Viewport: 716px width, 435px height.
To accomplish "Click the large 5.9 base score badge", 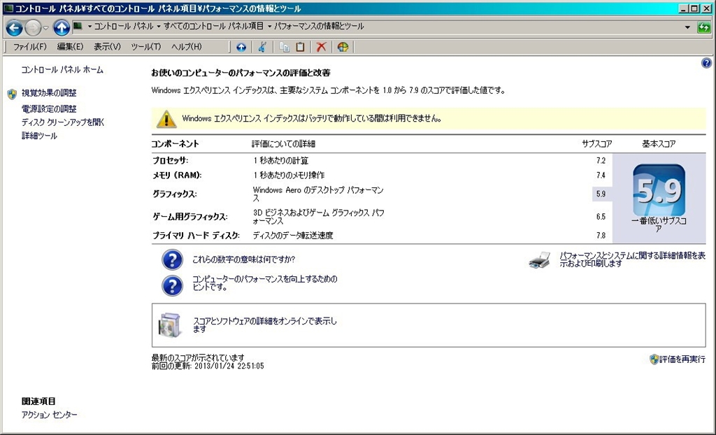I will pyautogui.click(x=659, y=190).
